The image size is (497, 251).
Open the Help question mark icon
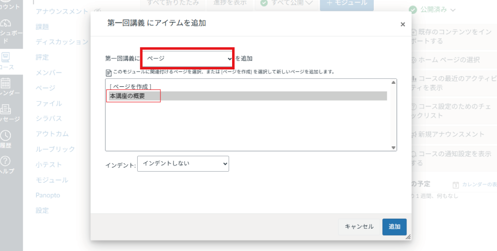6,162
